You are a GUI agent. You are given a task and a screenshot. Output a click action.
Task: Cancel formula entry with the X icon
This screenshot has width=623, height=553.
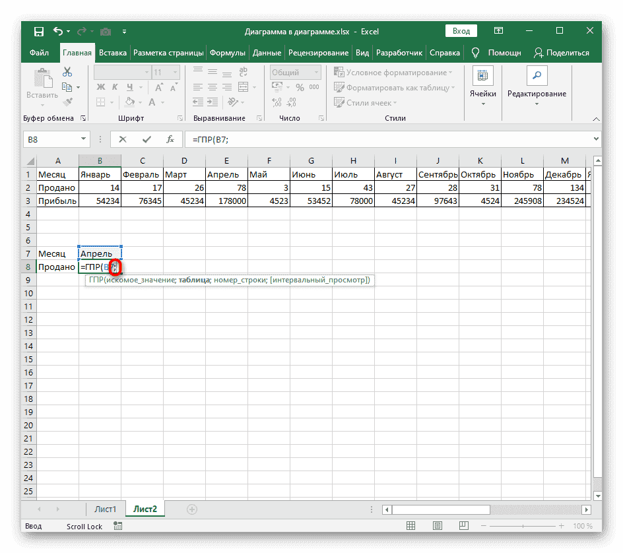coord(123,139)
